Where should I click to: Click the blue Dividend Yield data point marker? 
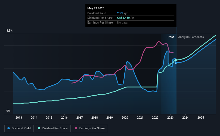(x=176, y=63)
